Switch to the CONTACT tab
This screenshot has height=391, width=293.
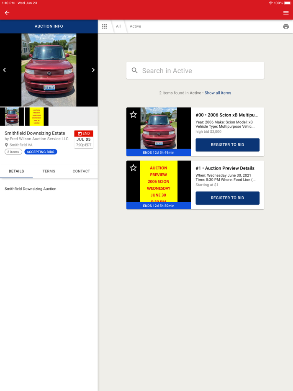tap(81, 171)
